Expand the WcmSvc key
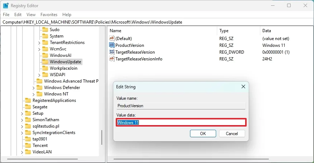 [x=39, y=49]
